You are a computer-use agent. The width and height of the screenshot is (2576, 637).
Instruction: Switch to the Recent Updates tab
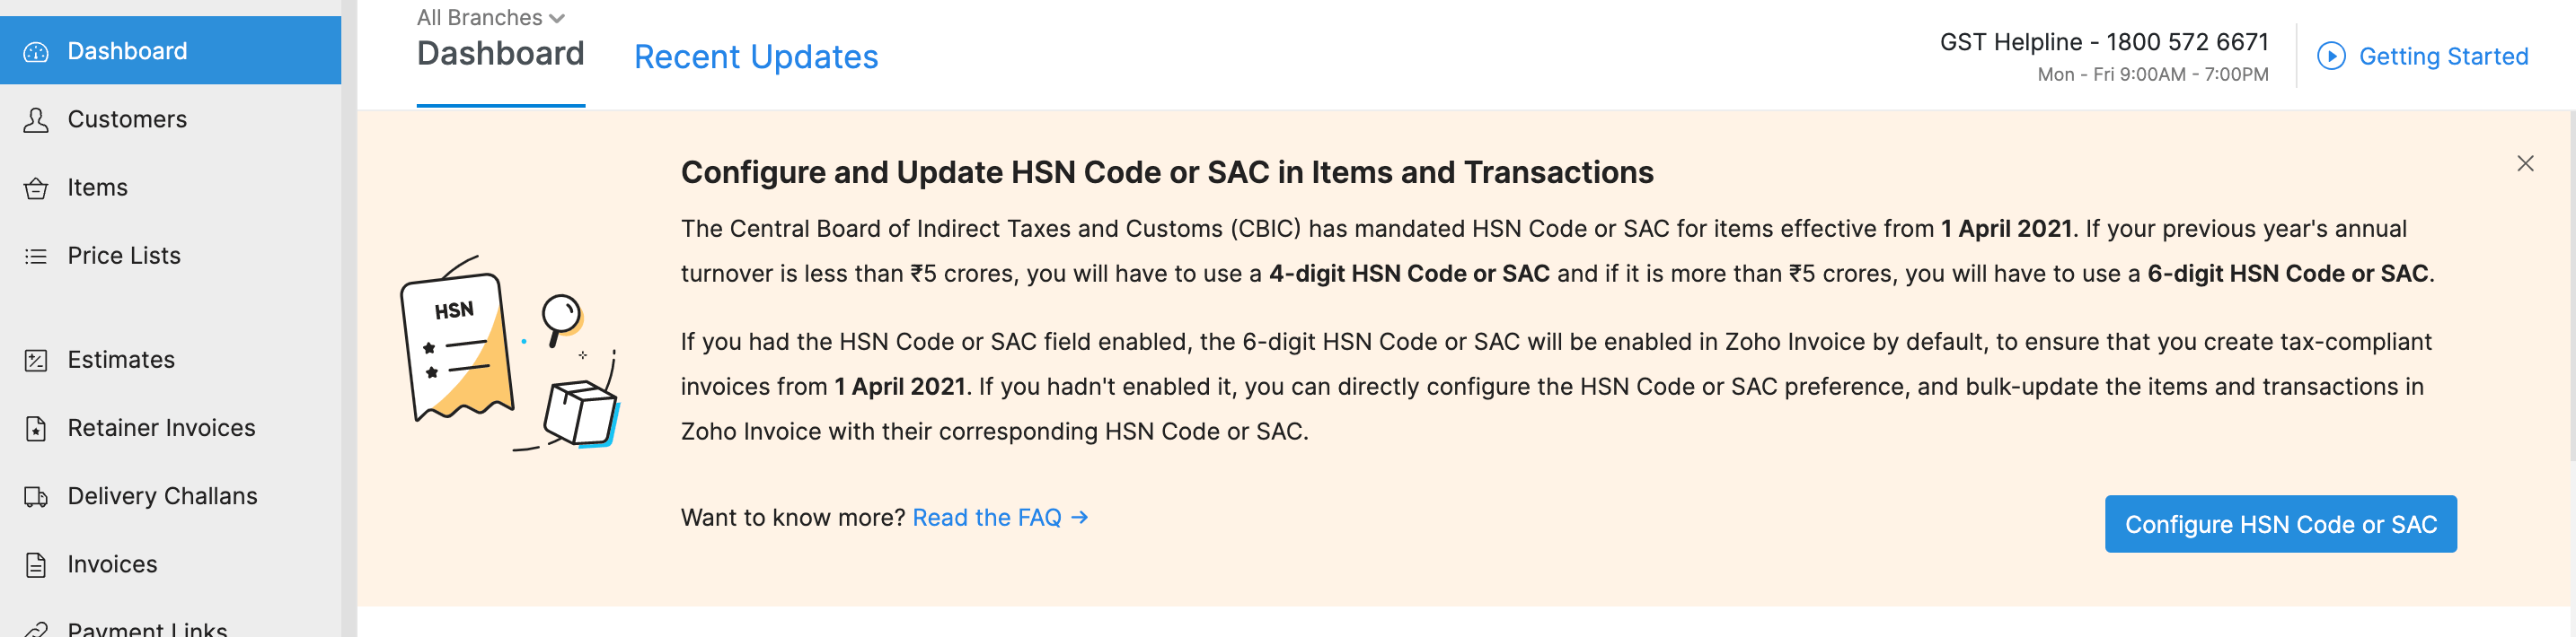tap(757, 57)
